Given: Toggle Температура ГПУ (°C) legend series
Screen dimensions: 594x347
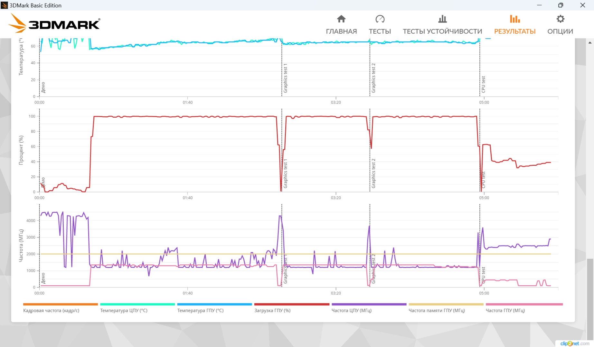Looking at the screenshot, I should 200,310.
